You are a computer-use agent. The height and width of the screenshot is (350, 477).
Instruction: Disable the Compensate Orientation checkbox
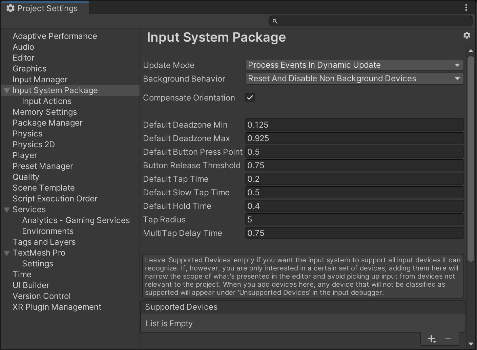tap(250, 97)
